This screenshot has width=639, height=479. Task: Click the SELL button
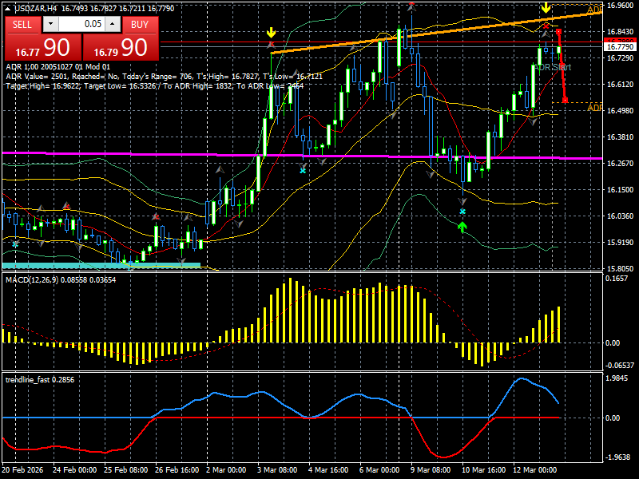click(22, 25)
